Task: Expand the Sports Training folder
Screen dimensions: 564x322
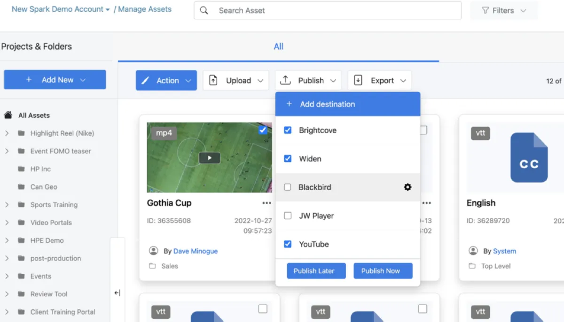Action: pyautogui.click(x=7, y=205)
